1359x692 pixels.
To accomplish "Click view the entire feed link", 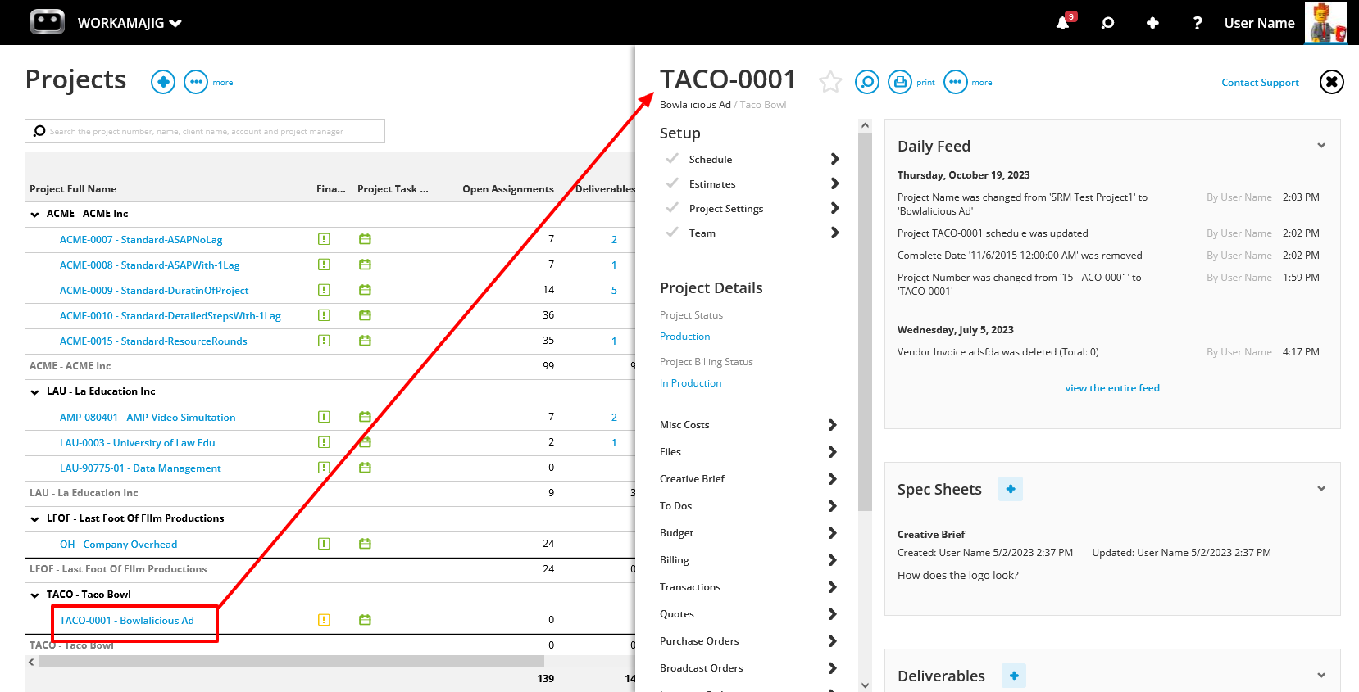I will point(1112,388).
